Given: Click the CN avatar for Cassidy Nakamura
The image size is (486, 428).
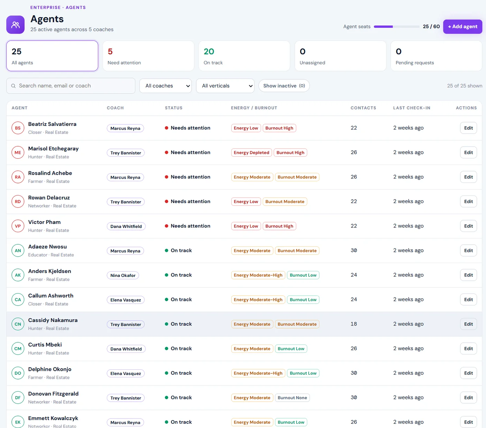Looking at the screenshot, I should [x=18, y=324].
